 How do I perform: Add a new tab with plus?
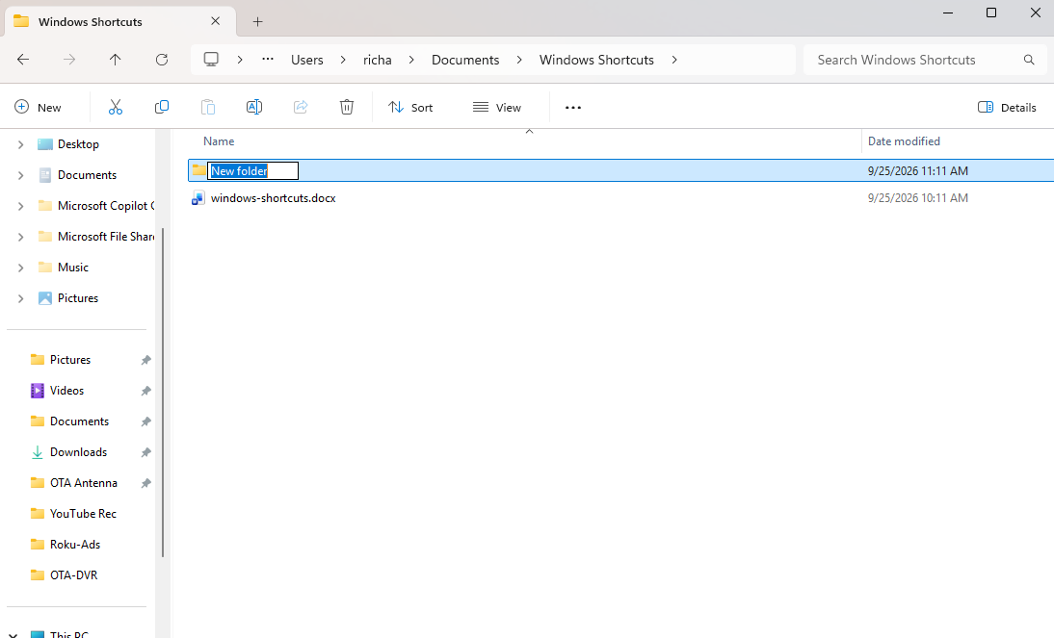pos(257,21)
